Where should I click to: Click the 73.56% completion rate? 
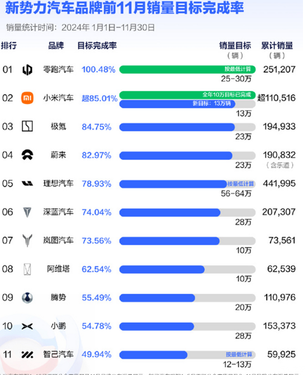pos(97,241)
